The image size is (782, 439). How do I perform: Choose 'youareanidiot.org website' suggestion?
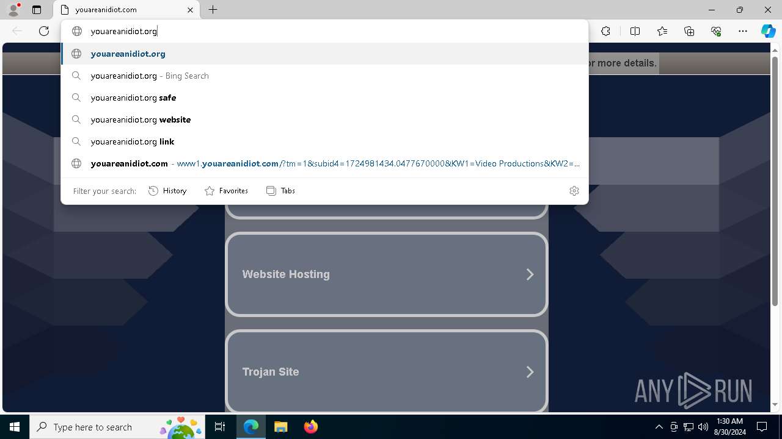coord(324,120)
